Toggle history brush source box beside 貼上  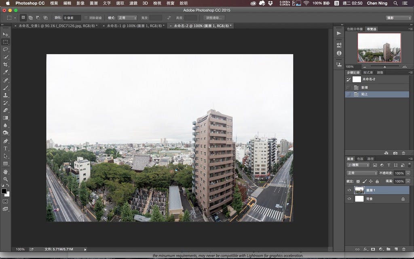[348, 94]
